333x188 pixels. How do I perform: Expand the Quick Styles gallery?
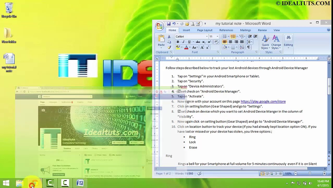point(265,42)
